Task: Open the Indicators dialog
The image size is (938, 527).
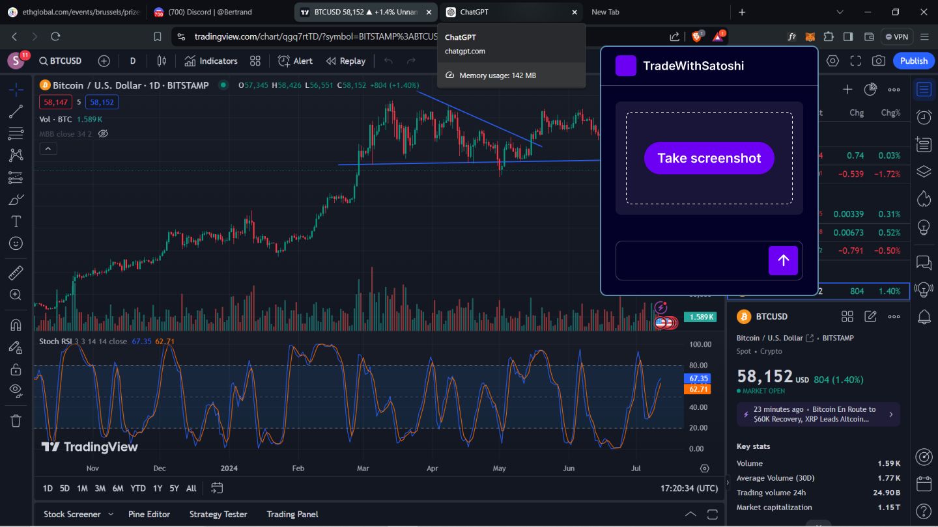Action: pyautogui.click(x=211, y=61)
